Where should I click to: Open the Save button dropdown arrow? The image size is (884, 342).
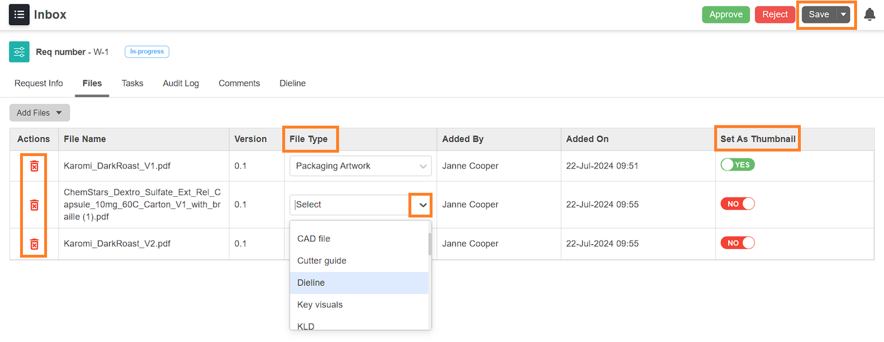point(843,15)
